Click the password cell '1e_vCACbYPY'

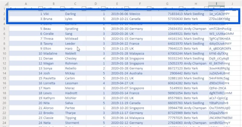[x=219, y=14]
